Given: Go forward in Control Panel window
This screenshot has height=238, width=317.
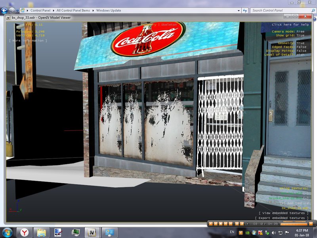Looking at the screenshot, I should pos(12,10).
